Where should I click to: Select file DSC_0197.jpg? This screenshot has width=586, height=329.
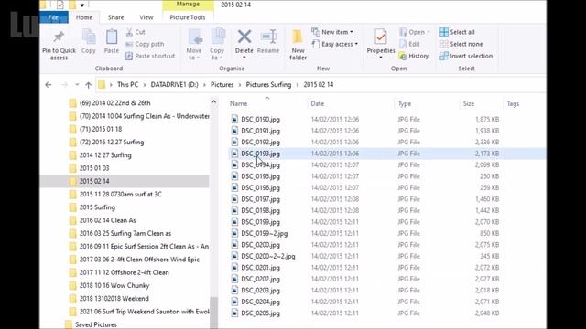(x=260, y=199)
